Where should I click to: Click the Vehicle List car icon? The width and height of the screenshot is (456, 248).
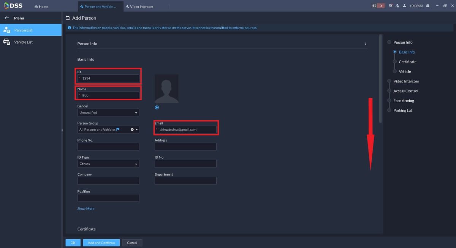click(7, 42)
